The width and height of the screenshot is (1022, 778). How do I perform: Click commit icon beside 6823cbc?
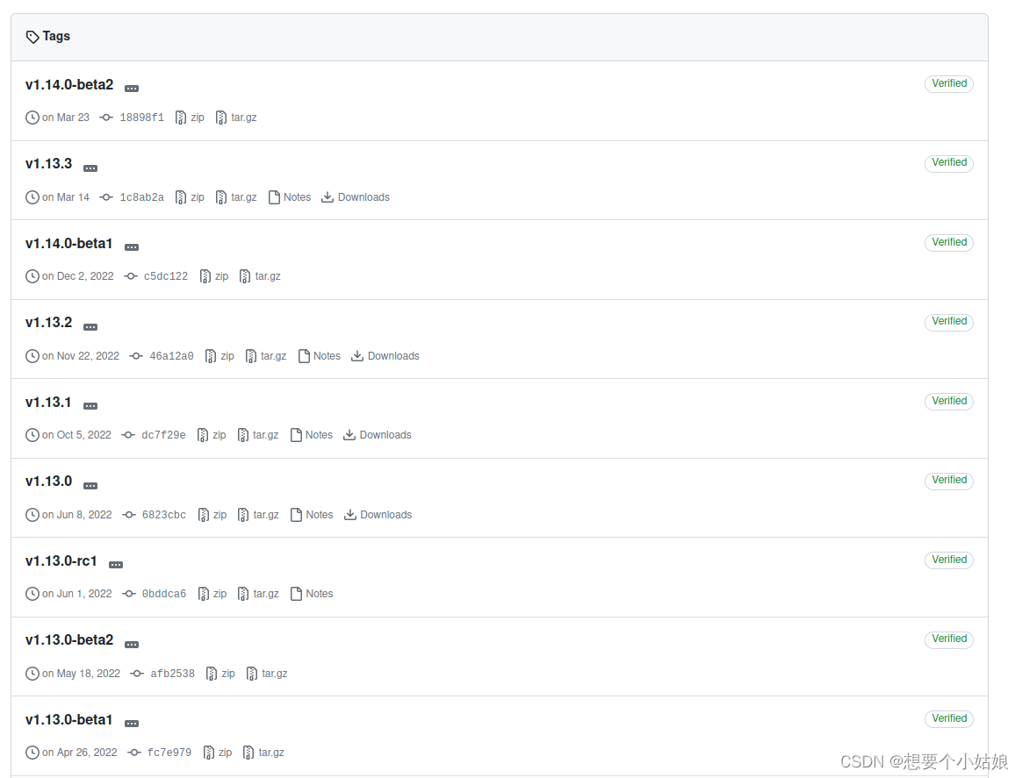[x=129, y=515]
